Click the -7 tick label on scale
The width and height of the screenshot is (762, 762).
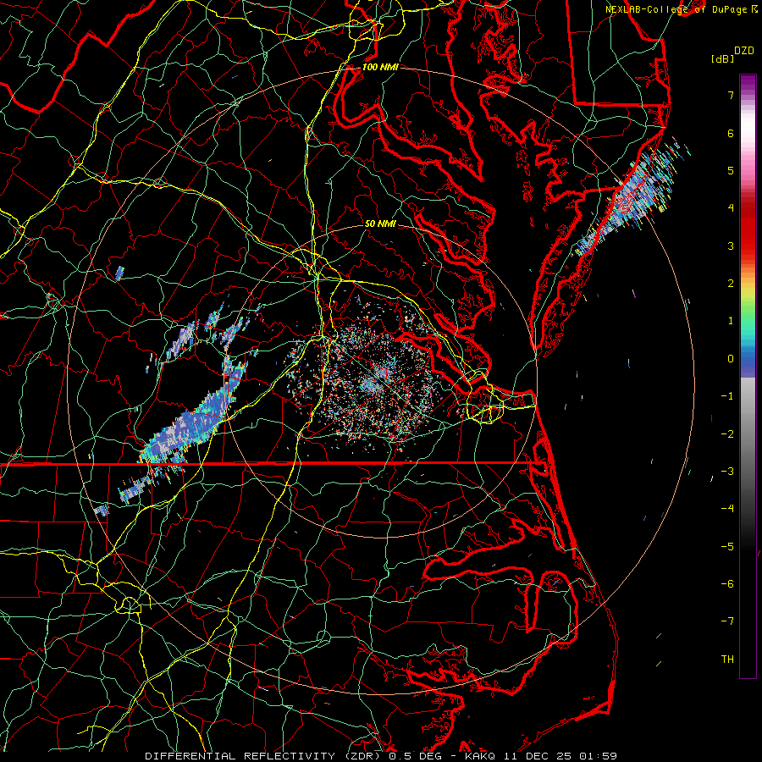click(727, 621)
